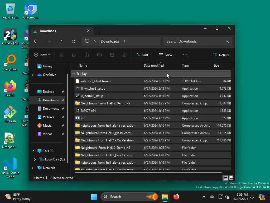Viewport: 270px width, 203px height.
Task: Go back with the left arrow
Action: click(36, 41)
